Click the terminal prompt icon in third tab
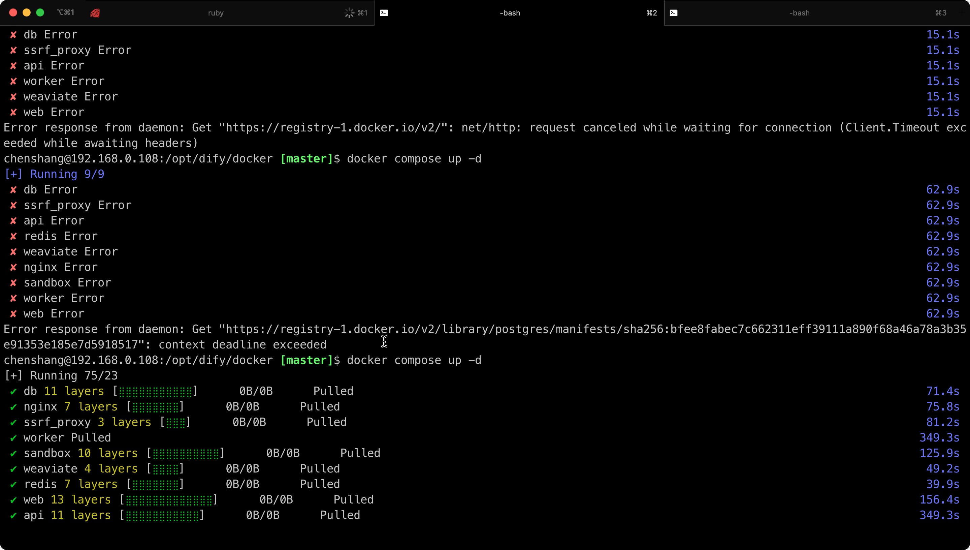The width and height of the screenshot is (970, 550). pos(673,13)
